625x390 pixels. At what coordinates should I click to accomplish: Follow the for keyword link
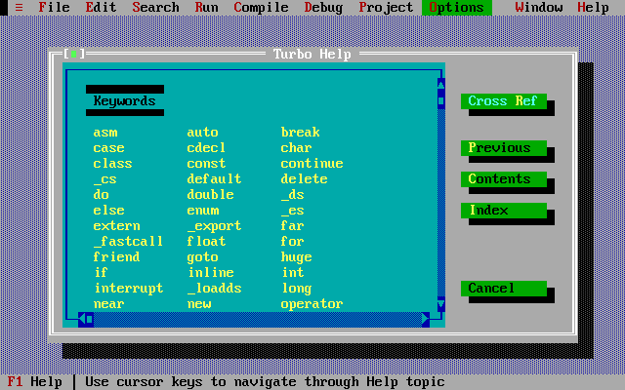click(292, 241)
